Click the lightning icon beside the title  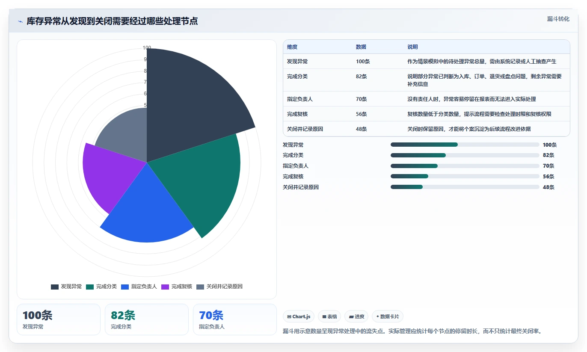coord(21,21)
